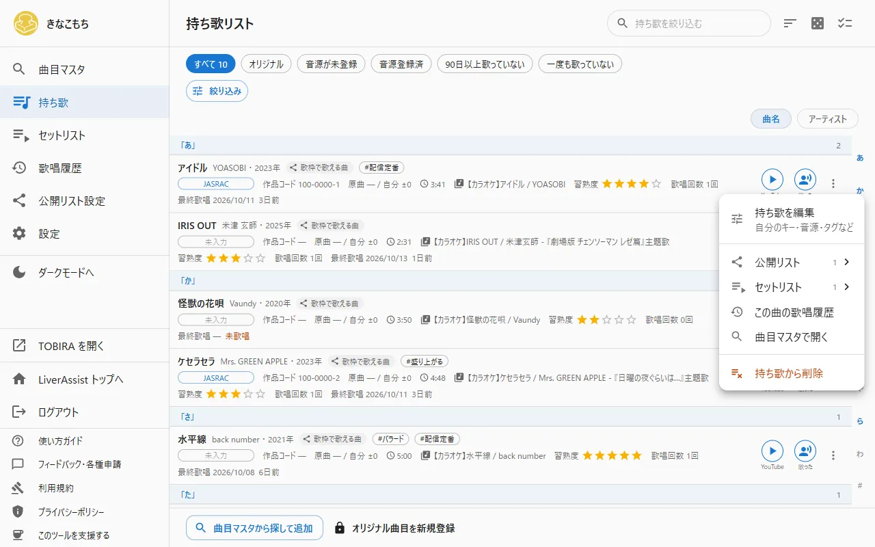
Task: Set アイドル rating to five stars
Action: click(656, 184)
